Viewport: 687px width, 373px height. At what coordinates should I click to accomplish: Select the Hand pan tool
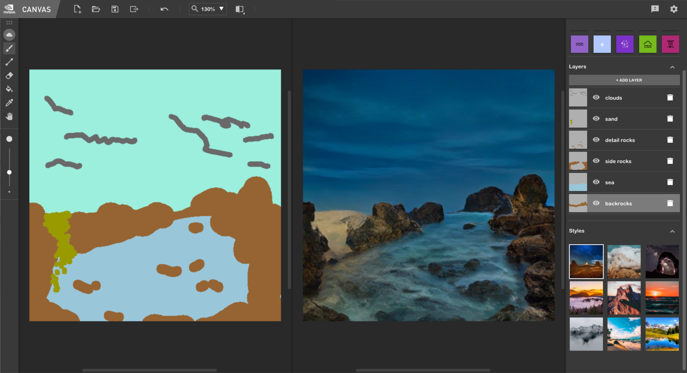tap(10, 116)
